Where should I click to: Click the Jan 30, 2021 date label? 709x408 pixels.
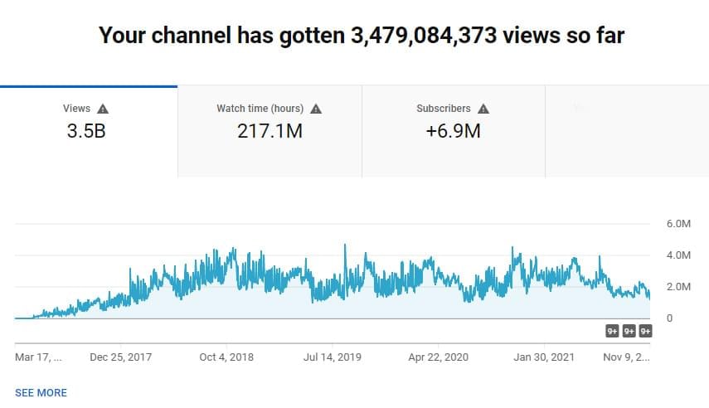pos(544,357)
